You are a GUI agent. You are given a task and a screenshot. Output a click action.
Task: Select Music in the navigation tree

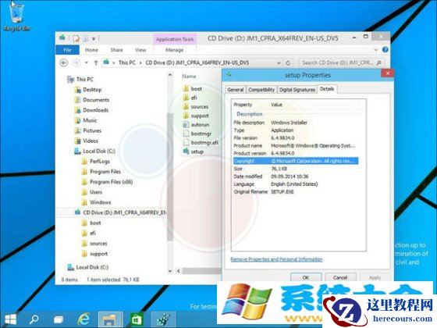[x=90, y=120]
